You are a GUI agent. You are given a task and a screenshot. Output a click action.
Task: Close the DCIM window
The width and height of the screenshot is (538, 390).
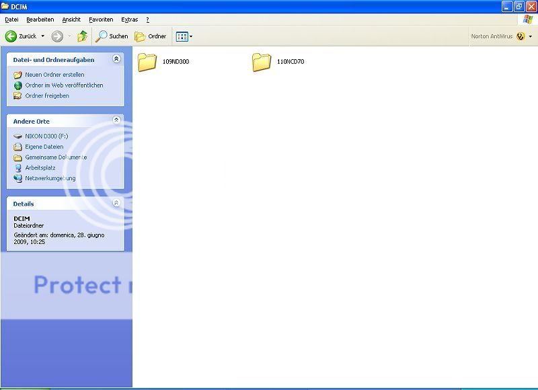(531, 7)
